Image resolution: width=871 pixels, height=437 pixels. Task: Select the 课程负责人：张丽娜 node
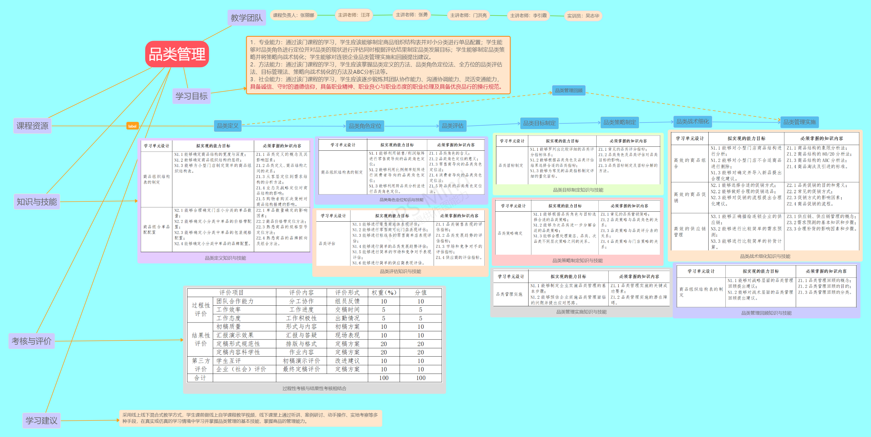(293, 15)
